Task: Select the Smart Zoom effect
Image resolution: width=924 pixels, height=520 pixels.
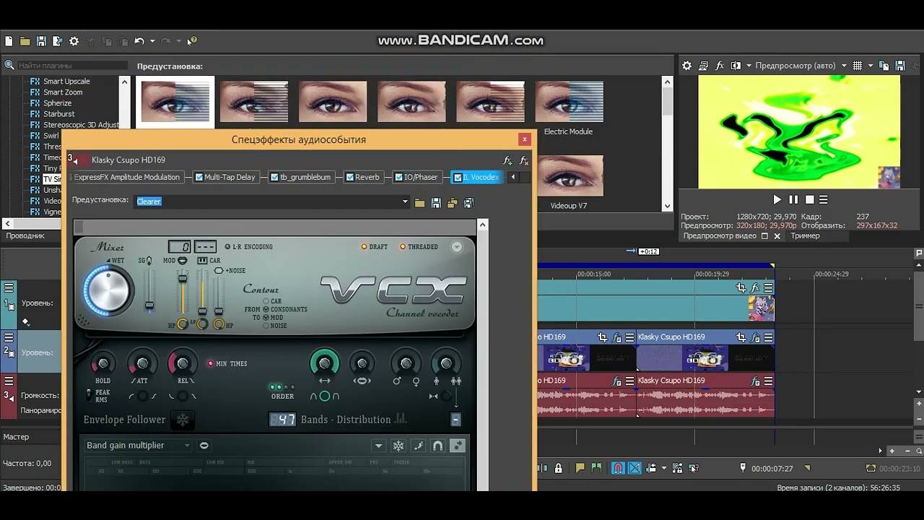Action: pyautogui.click(x=63, y=92)
